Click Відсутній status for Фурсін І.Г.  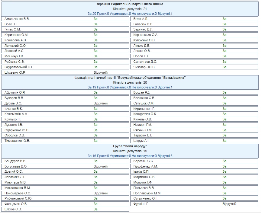pyautogui.click(x=230, y=204)
